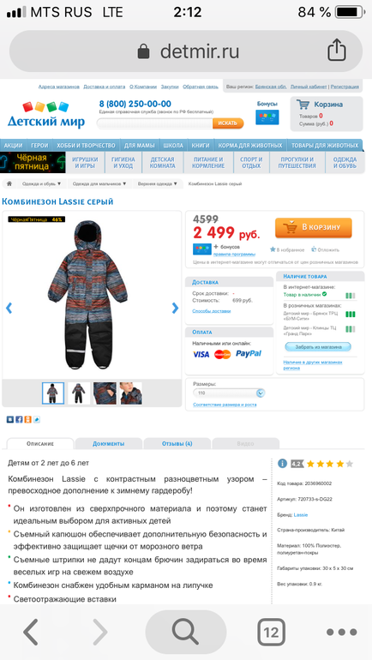This screenshot has width=372, height=660.
Task: Add item to favorites star link
Action: (x=287, y=249)
